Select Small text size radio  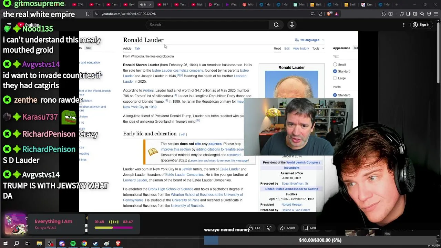pyautogui.click(x=335, y=64)
